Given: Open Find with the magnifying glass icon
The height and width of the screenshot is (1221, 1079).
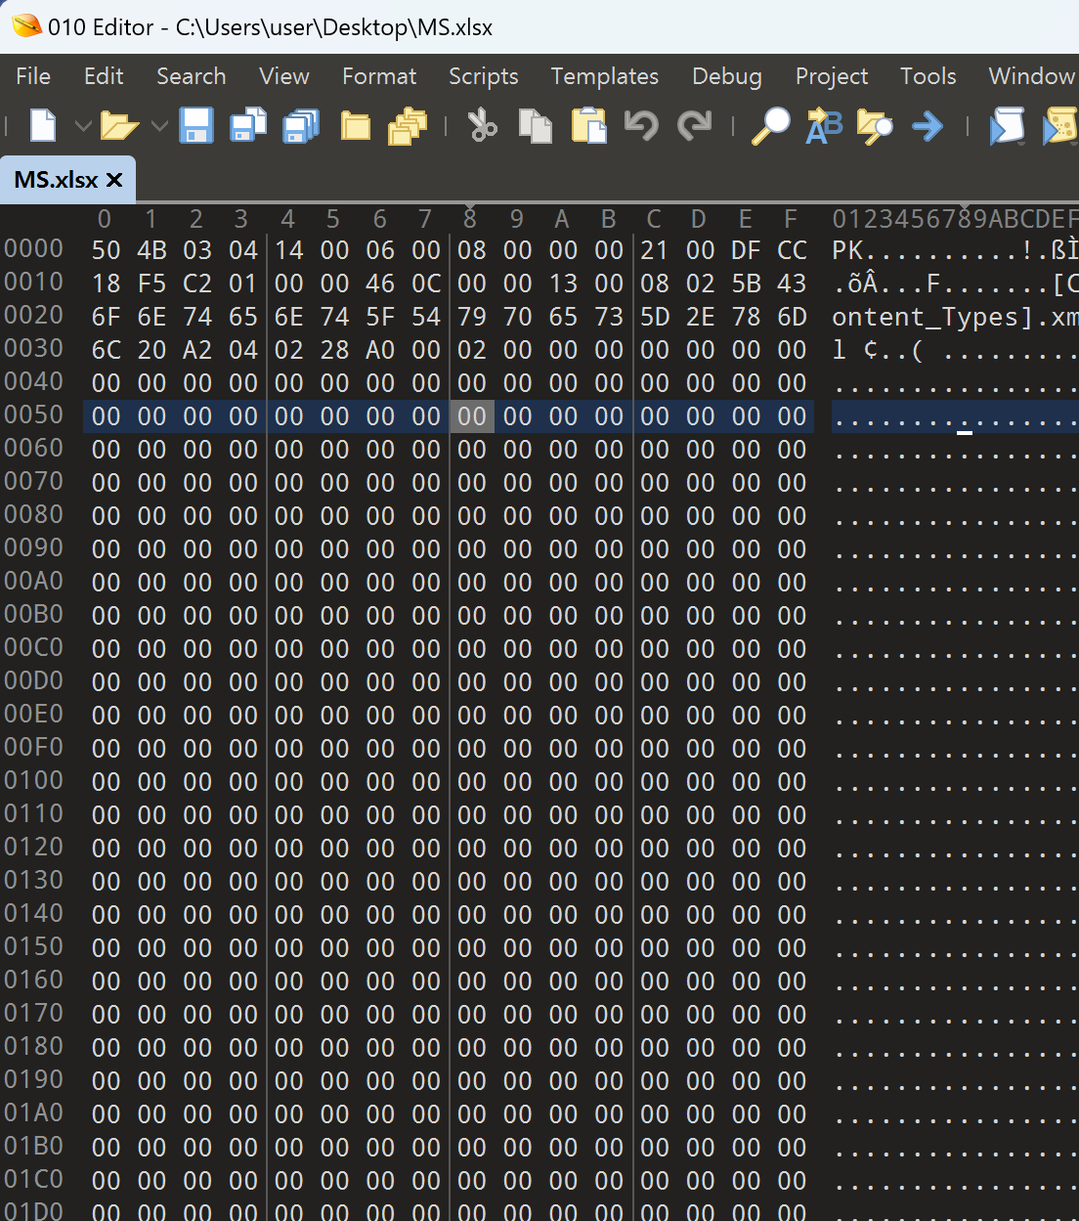Looking at the screenshot, I should [770, 126].
